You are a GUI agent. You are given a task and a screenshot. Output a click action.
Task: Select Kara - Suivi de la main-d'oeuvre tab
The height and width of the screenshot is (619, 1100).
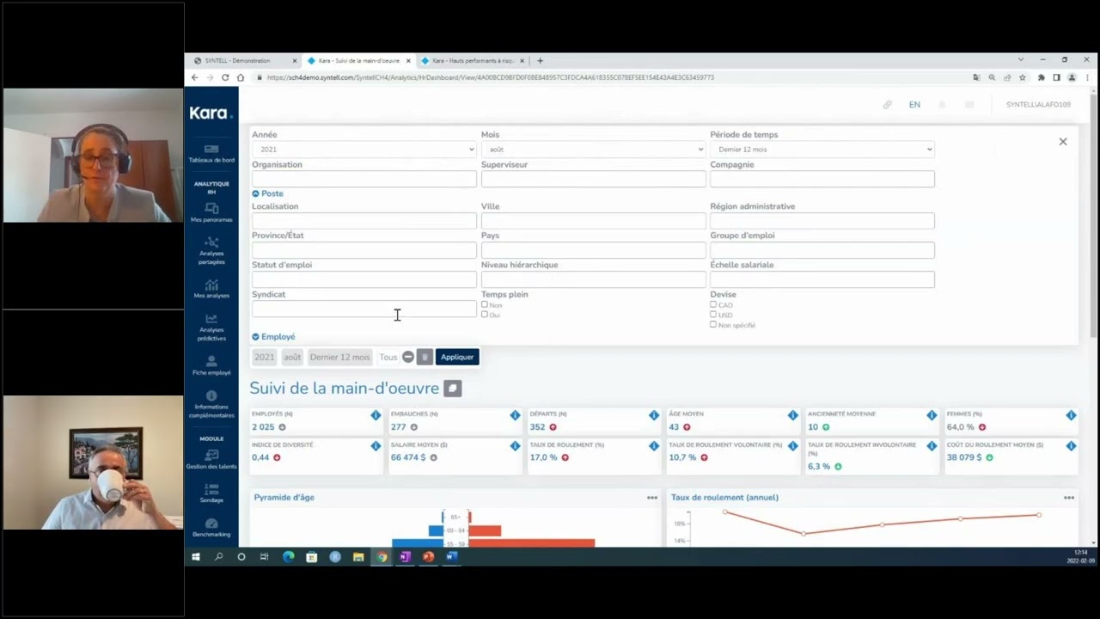click(358, 61)
